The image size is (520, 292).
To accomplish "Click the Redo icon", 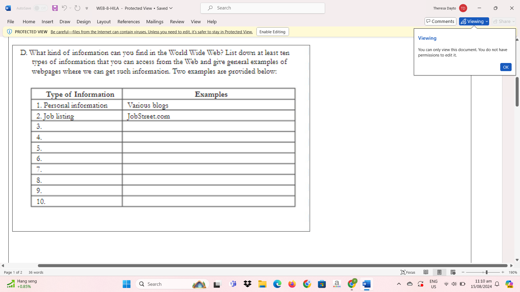I will [x=77, y=8].
